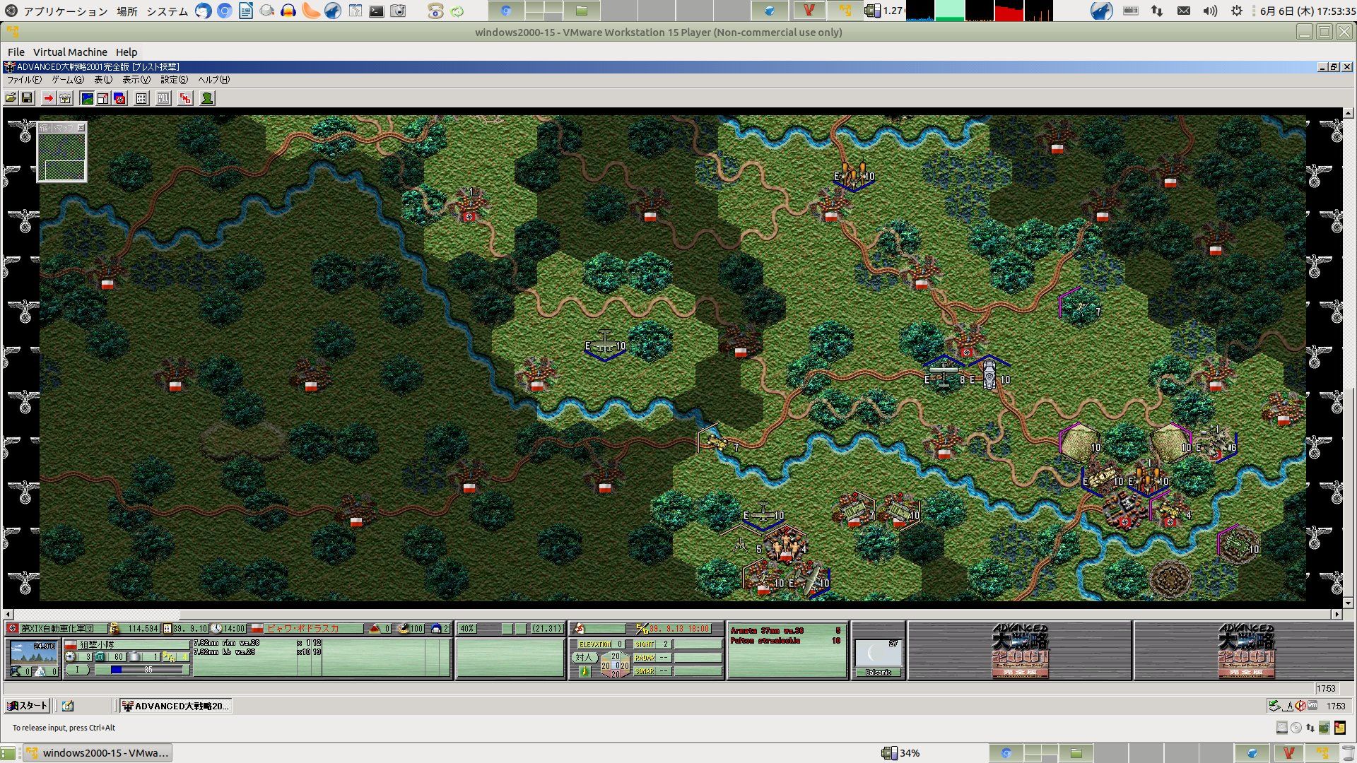The width and height of the screenshot is (1357, 763).
Task: Open the ヘルプ(H) menu
Action: [x=213, y=80]
